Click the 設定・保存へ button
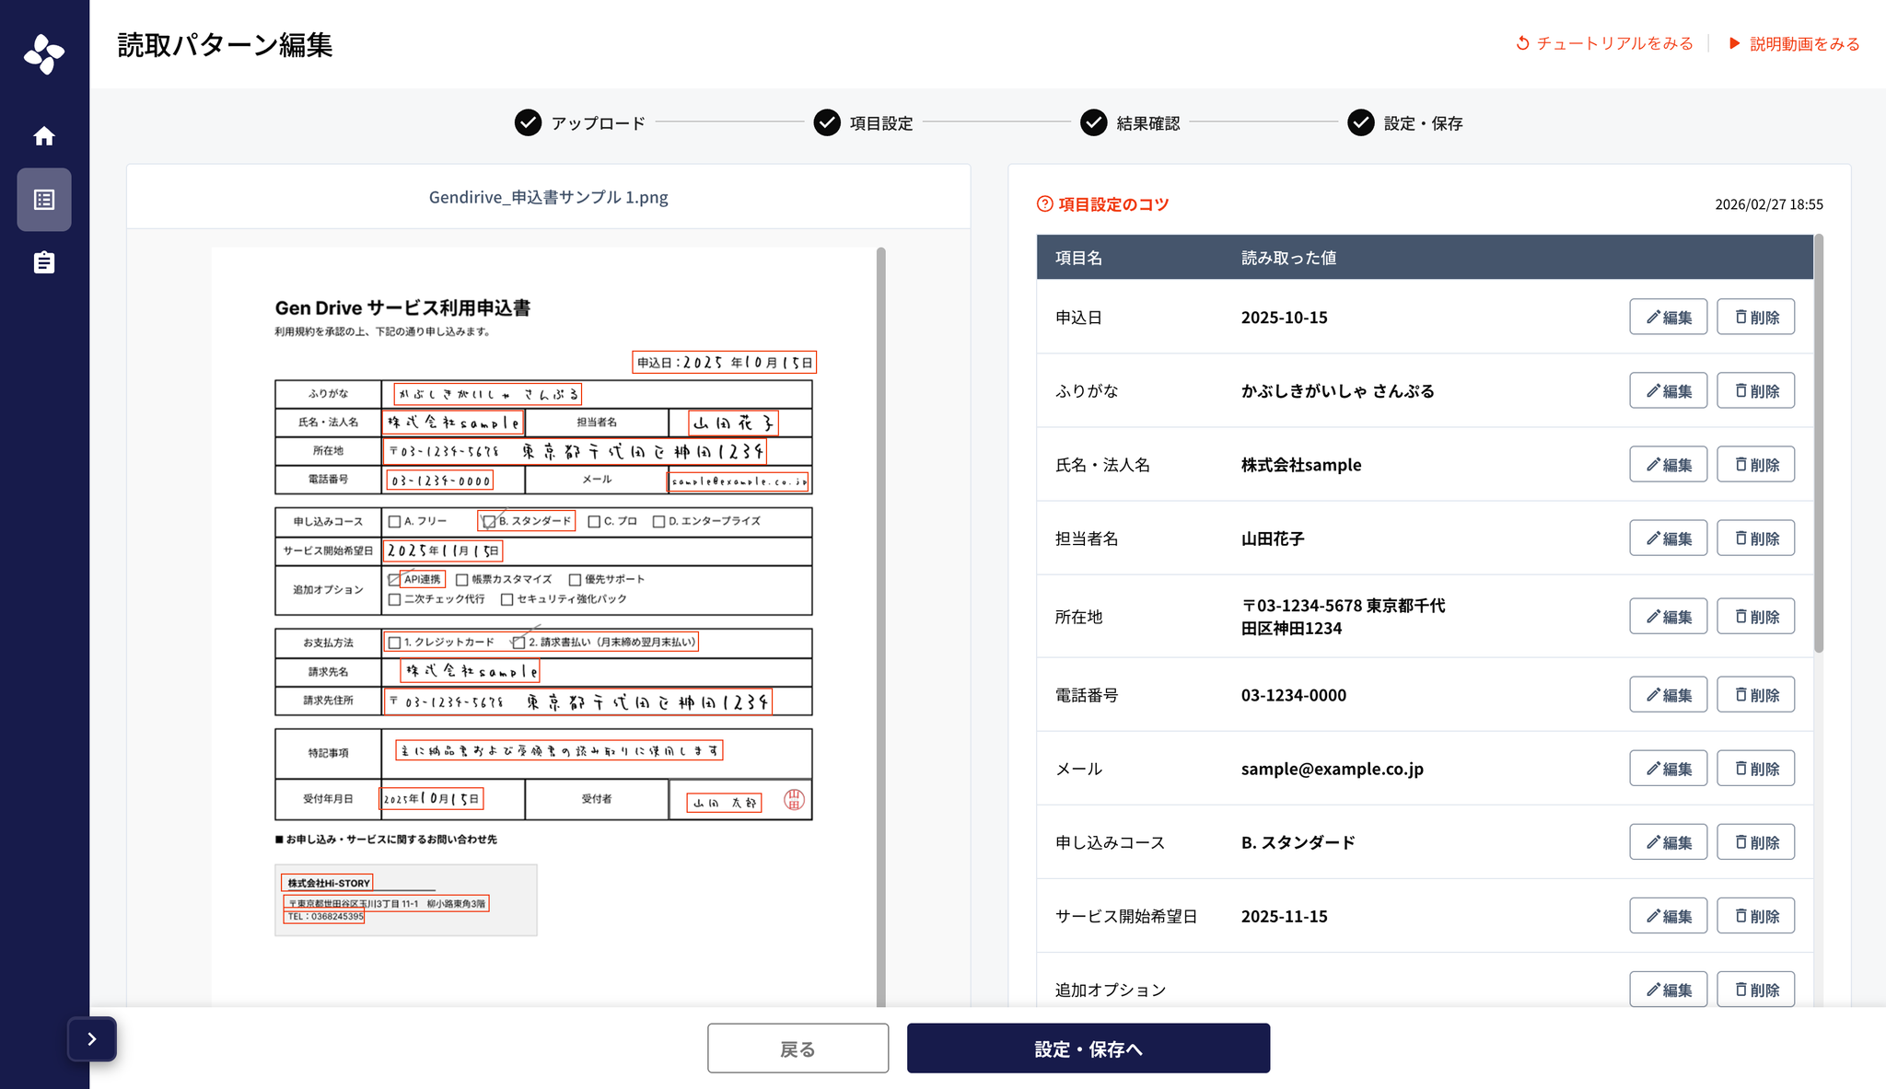1886x1089 pixels. click(x=1088, y=1048)
